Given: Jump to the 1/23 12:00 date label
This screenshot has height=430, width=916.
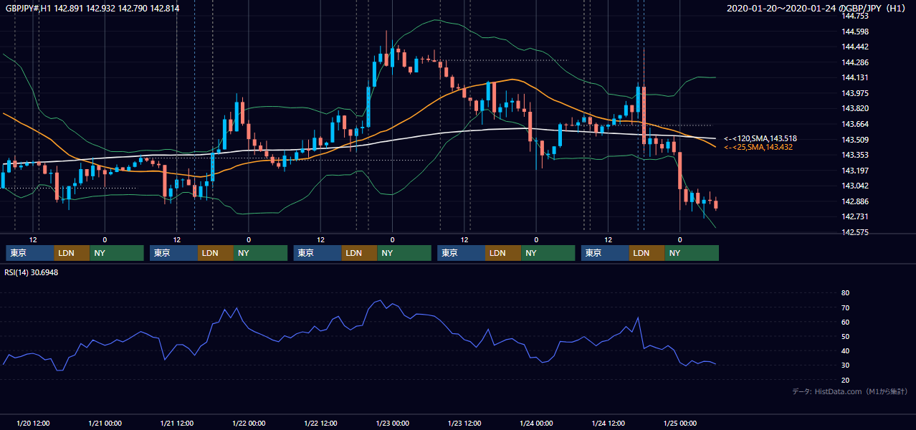Looking at the screenshot, I should (x=464, y=423).
